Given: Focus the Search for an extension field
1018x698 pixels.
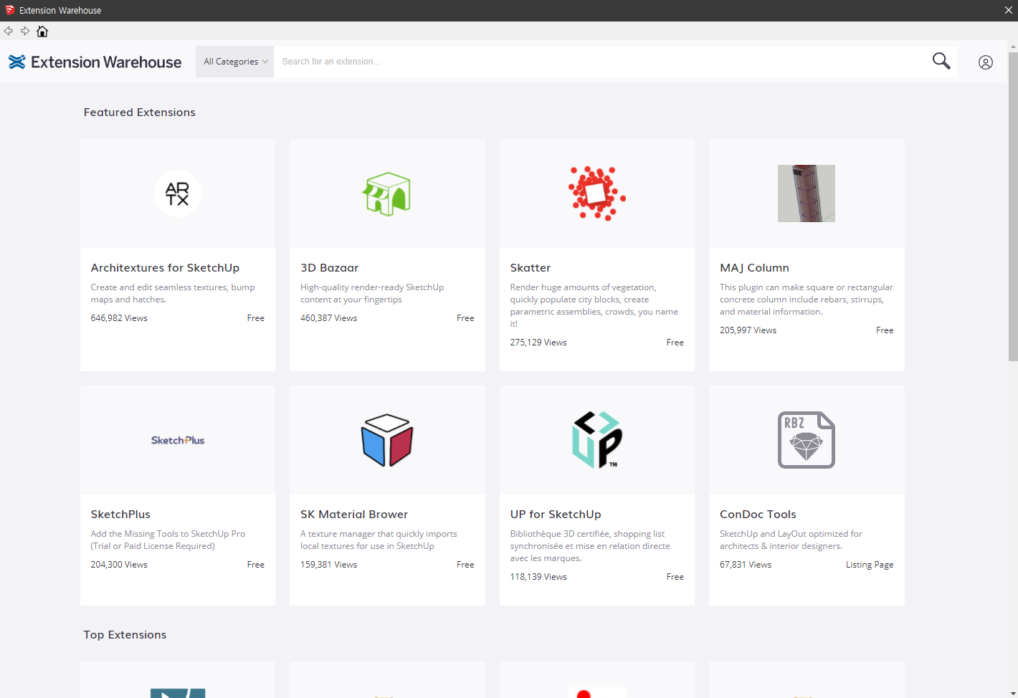Looking at the screenshot, I should coord(599,62).
